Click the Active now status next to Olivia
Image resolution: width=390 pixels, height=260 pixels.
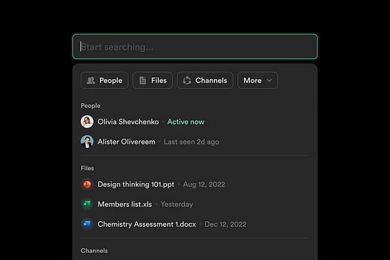[186, 122]
